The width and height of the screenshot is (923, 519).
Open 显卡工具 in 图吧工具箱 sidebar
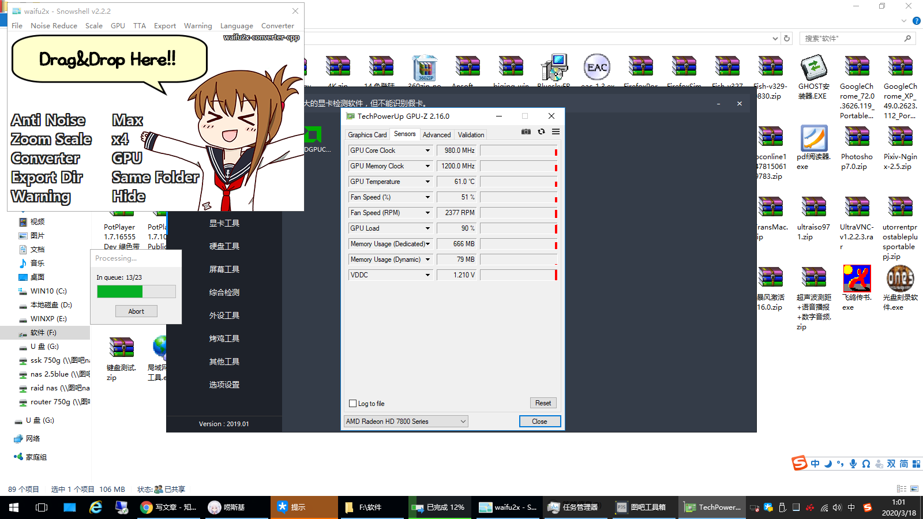224,223
